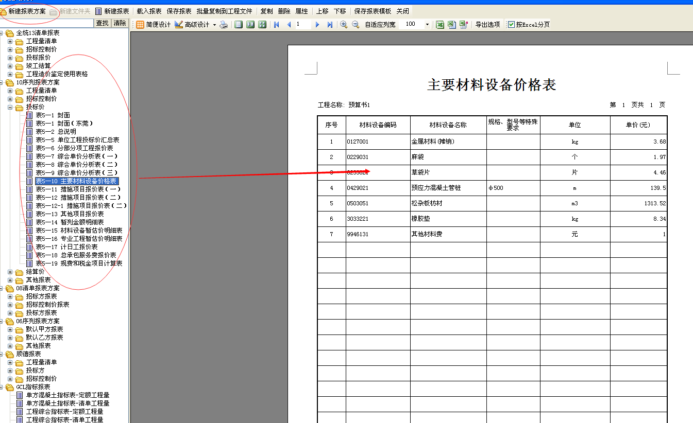The width and height of the screenshot is (693, 423).
Task: Go to last page arrow
Action: pyautogui.click(x=330, y=24)
